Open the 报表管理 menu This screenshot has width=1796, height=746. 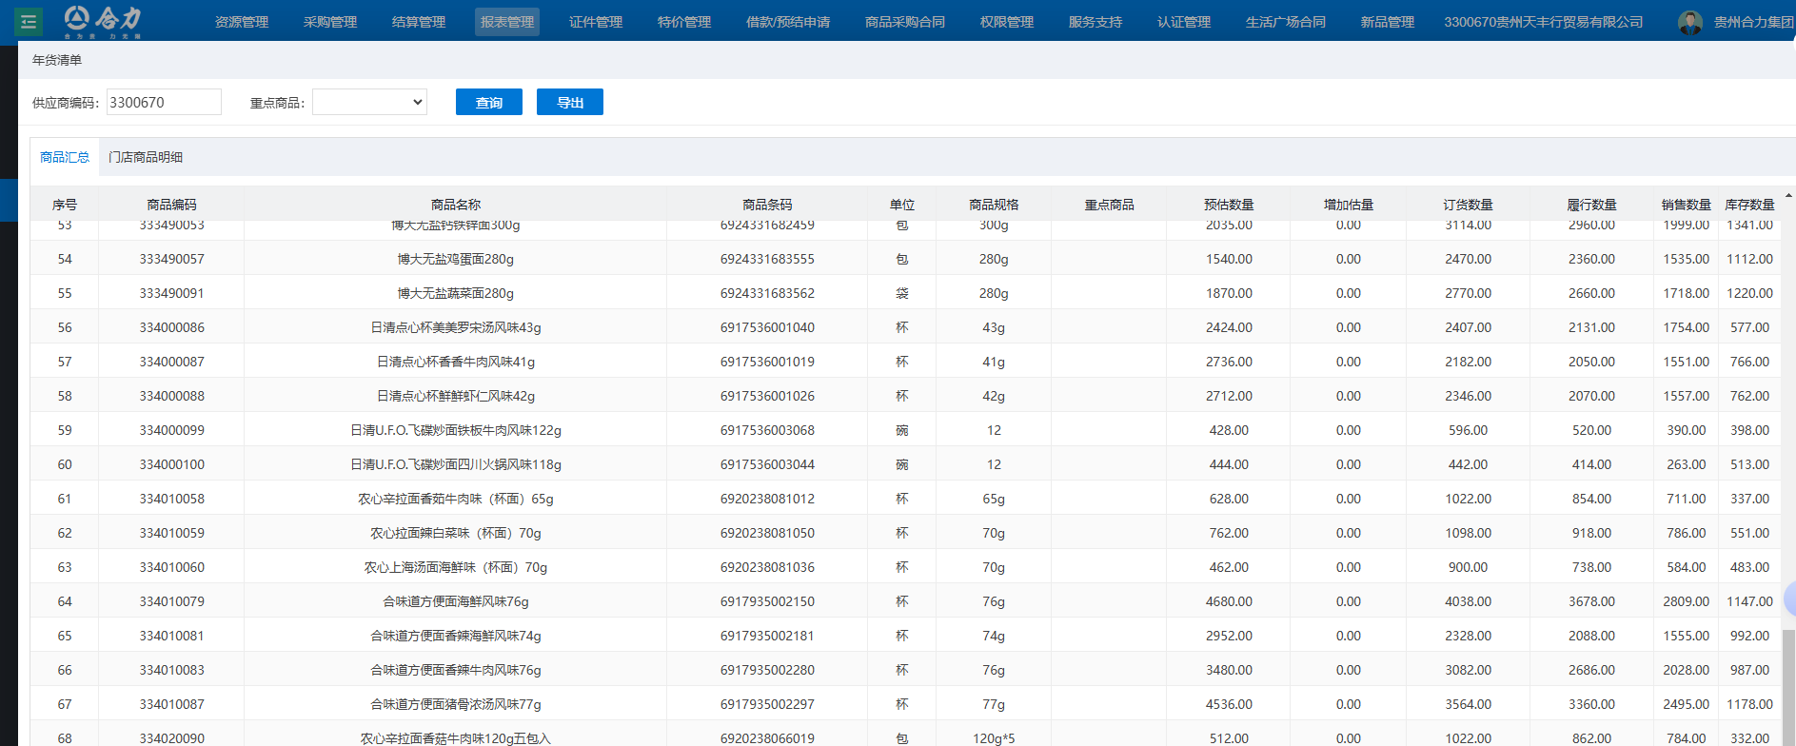click(x=507, y=22)
